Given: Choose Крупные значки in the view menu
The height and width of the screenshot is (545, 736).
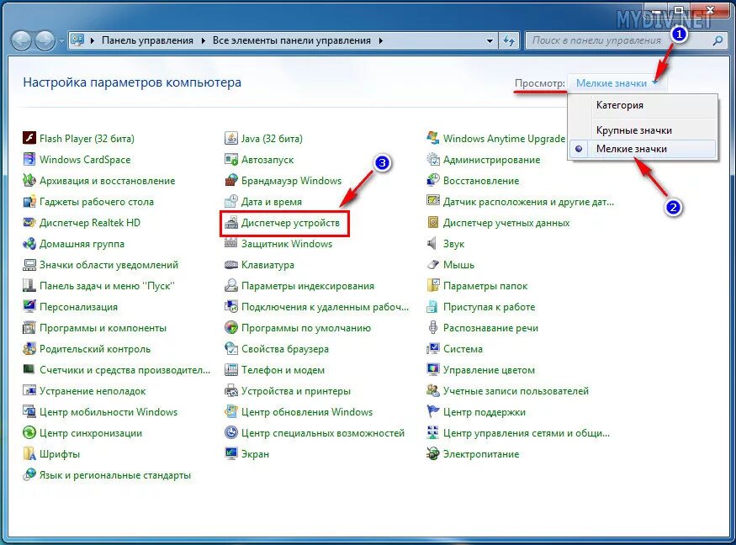Looking at the screenshot, I should [633, 130].
